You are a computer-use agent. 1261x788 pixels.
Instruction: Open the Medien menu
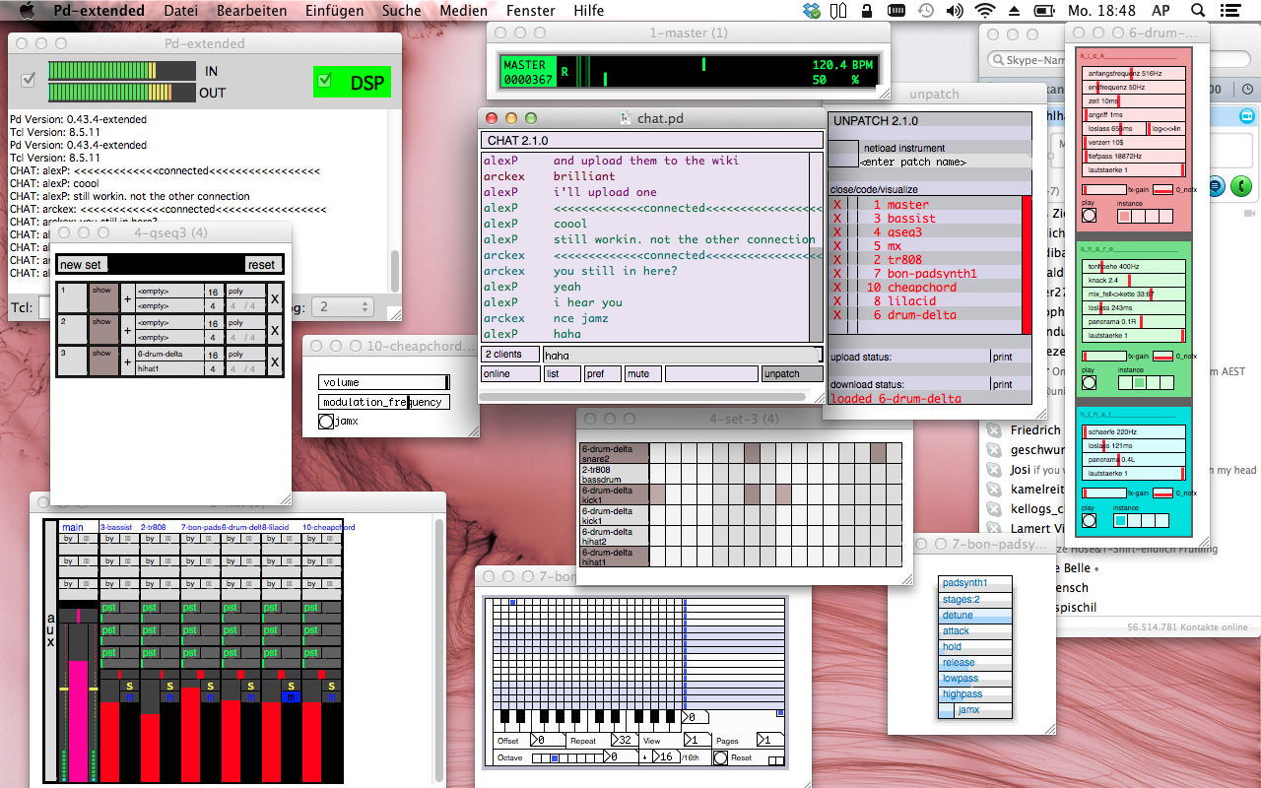463,11
